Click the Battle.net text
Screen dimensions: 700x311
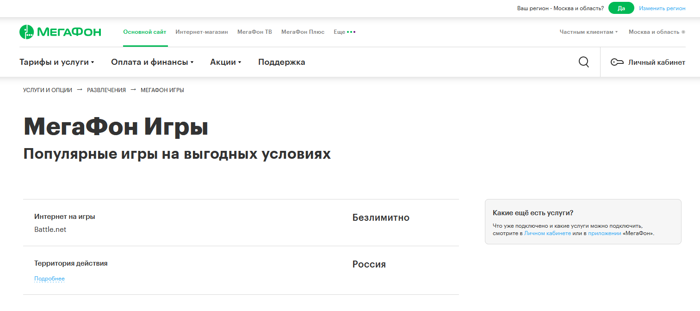(50, 230)
